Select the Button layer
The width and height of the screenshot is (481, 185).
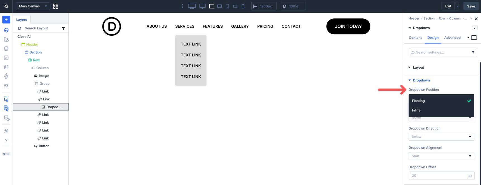click(44, 146)
